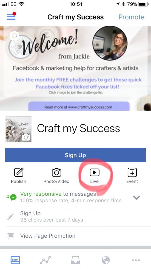
Task: Expand the message responsiveness chevron
Action: point(136,198)
